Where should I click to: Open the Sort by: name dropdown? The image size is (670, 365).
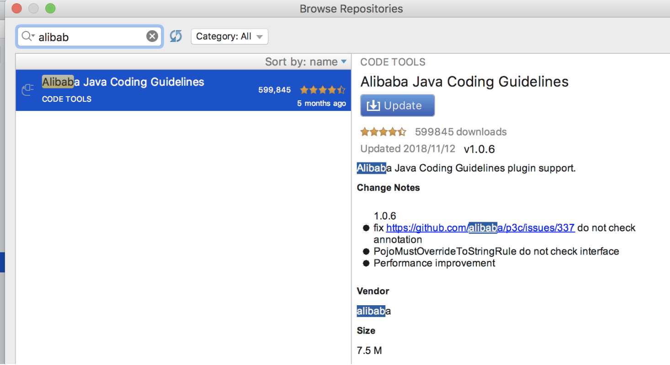click(306, 62)
